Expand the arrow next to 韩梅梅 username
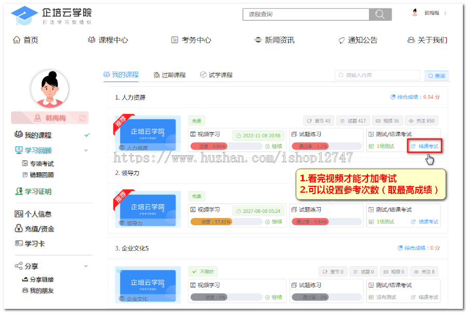The image size is (467, 313). [445, 13]
